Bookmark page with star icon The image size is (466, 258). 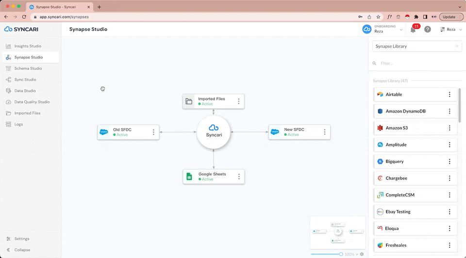point(378,17)
